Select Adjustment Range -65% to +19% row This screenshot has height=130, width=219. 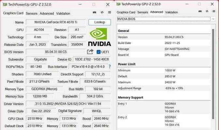click(x=164, y=88)
